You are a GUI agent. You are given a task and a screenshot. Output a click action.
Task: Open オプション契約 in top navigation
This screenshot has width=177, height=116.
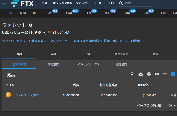(x=63, y=3)
